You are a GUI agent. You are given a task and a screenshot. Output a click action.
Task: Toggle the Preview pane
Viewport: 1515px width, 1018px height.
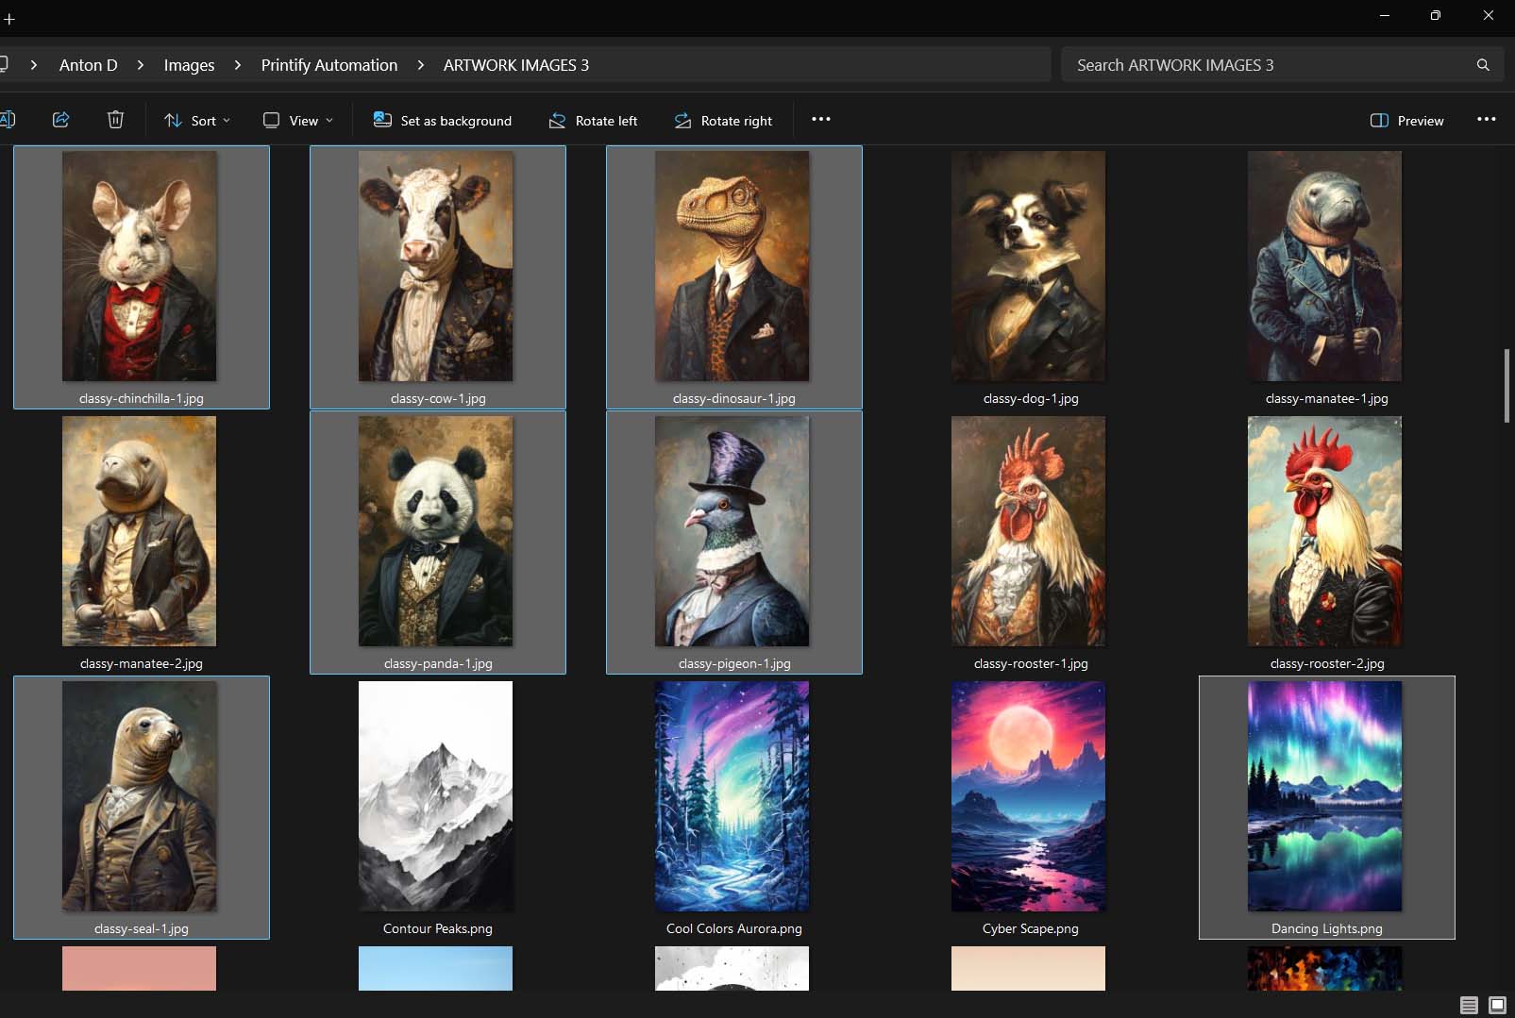point(1406,120)
